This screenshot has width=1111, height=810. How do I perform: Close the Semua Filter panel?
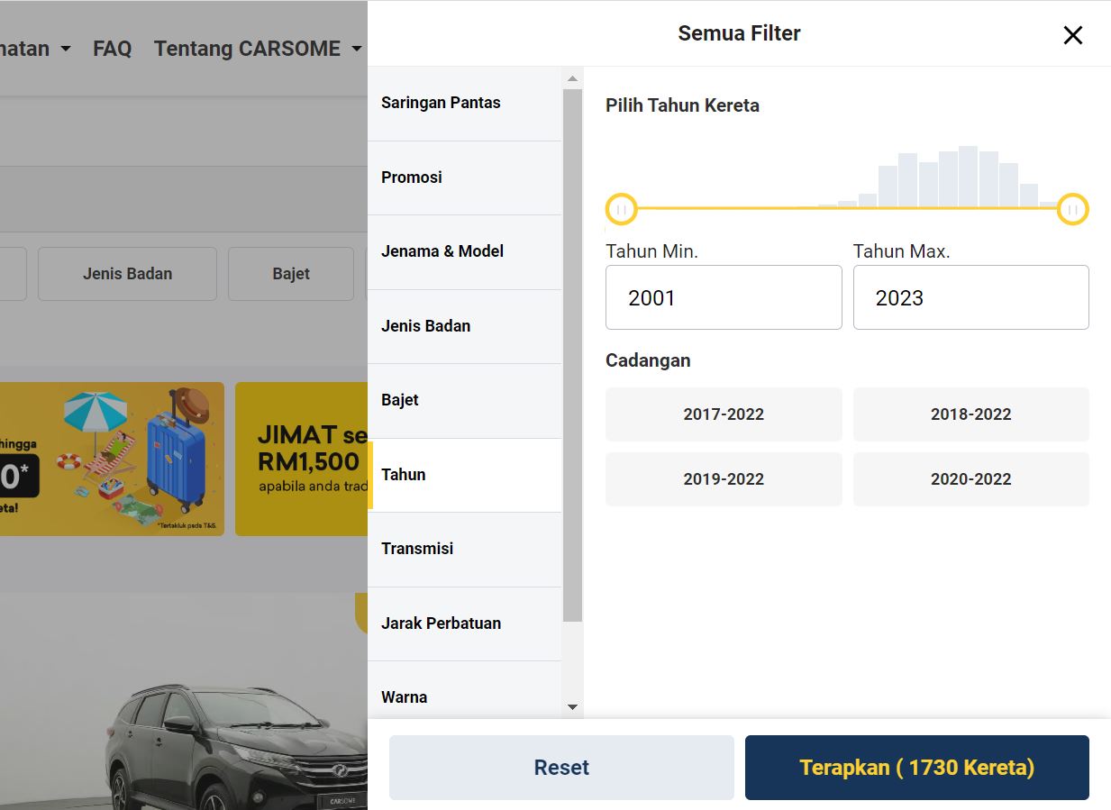click(x=1072, y=35)
